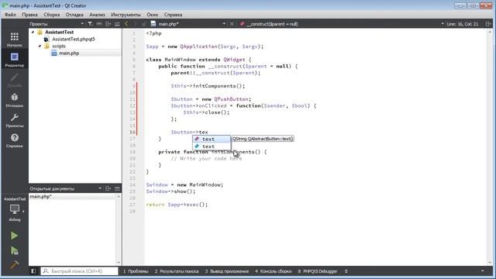The image size is (496, 279).
Task: Show the 2 Результаты поиска pane
Action: (177, 271)
